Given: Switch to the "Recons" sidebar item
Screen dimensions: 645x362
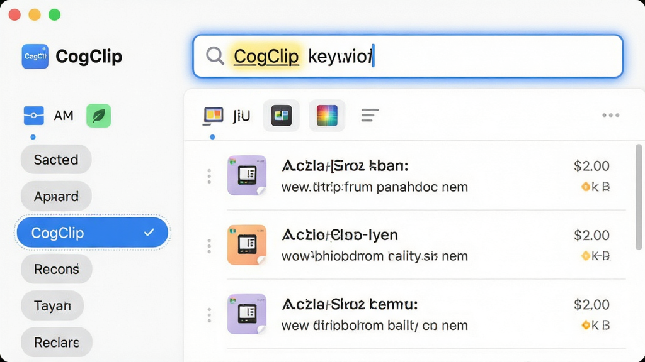Looking at the screenshot, I should pyautogui.click(x=56, y=269).
